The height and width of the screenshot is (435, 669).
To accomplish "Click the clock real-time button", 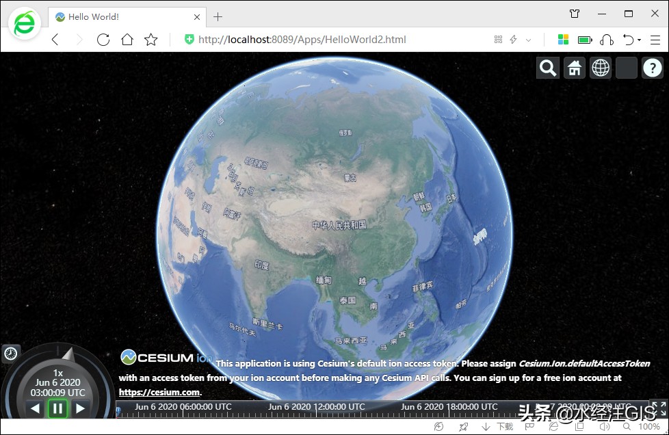I will click(10, 354).
